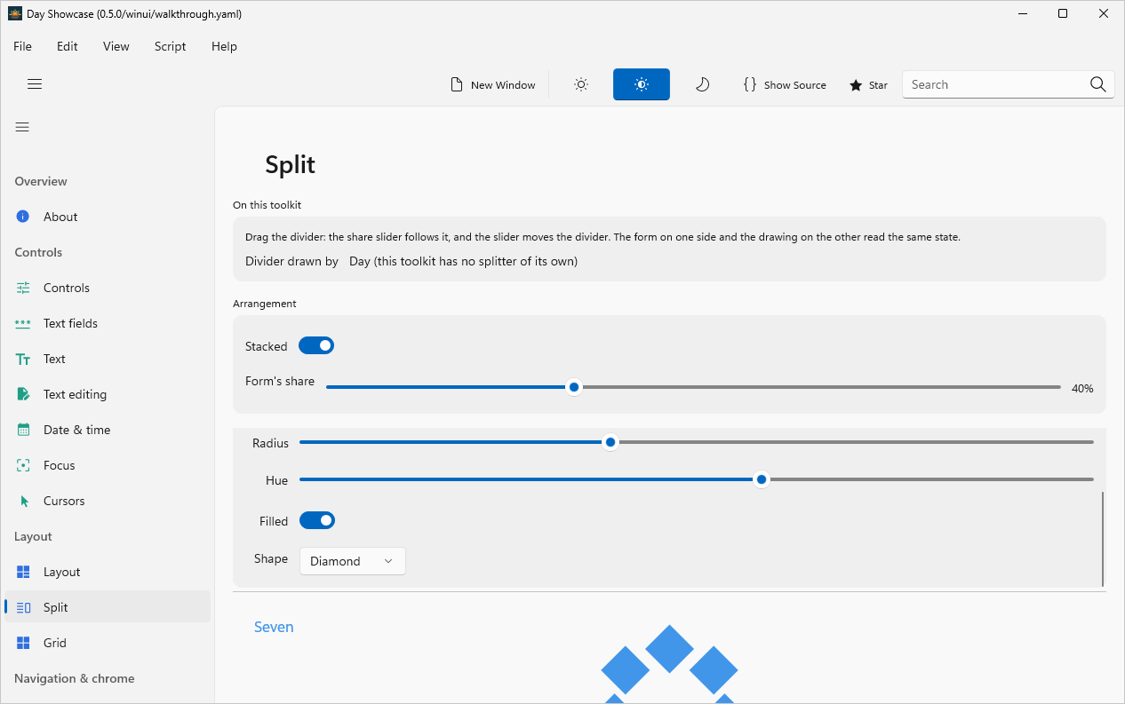This screenshot has width=1125, height=704.
Task: Click the top hamburger menu icon
Action: (35, 84)
